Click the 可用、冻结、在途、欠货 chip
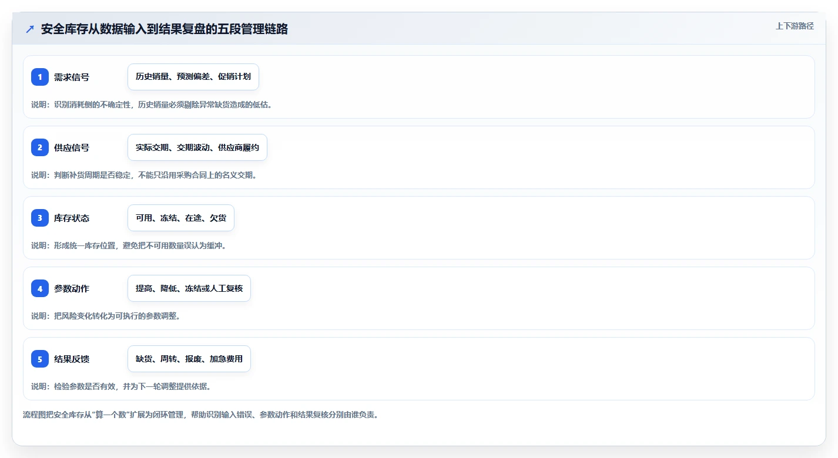 [x=181, y=218]
